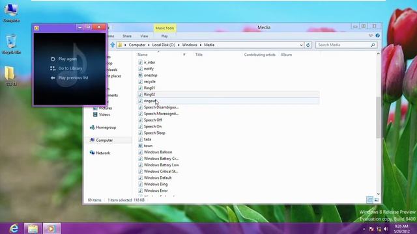The image size is (417, 234).
Task: Switch to Large icons view in status bar
Action: [377, 200]
